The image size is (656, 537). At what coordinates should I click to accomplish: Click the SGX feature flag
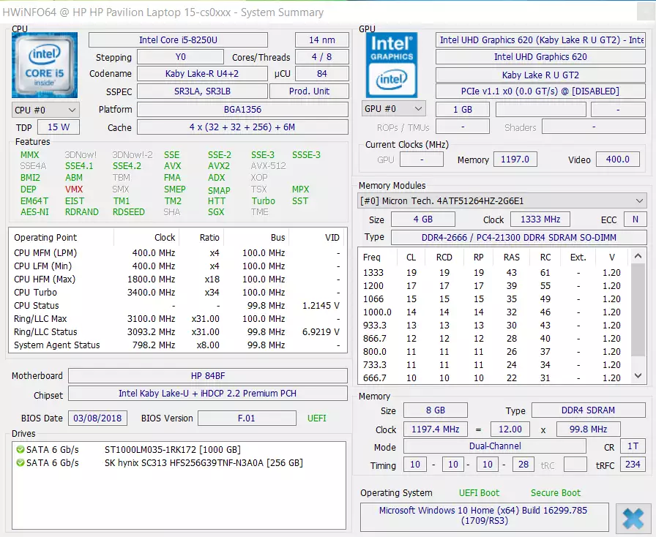(x=216, y=212)
